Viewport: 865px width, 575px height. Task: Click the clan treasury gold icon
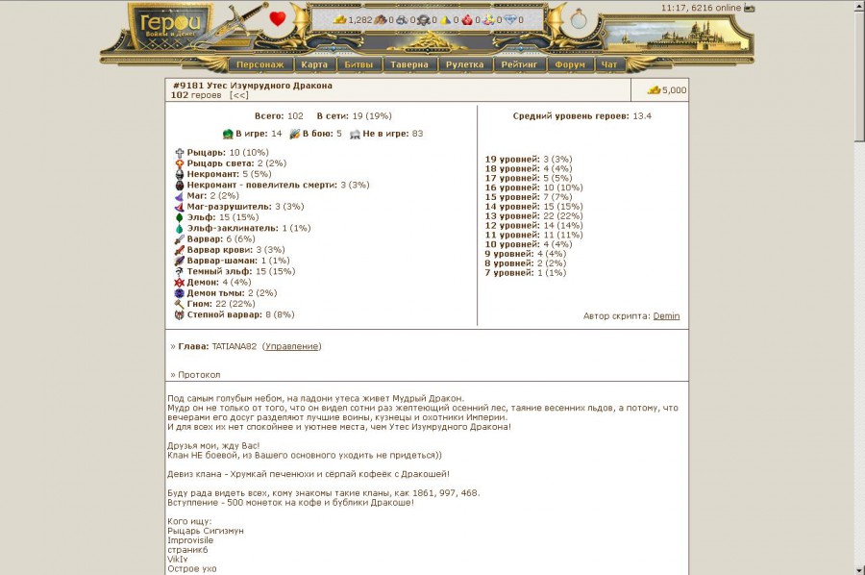(x=654, y=90)
